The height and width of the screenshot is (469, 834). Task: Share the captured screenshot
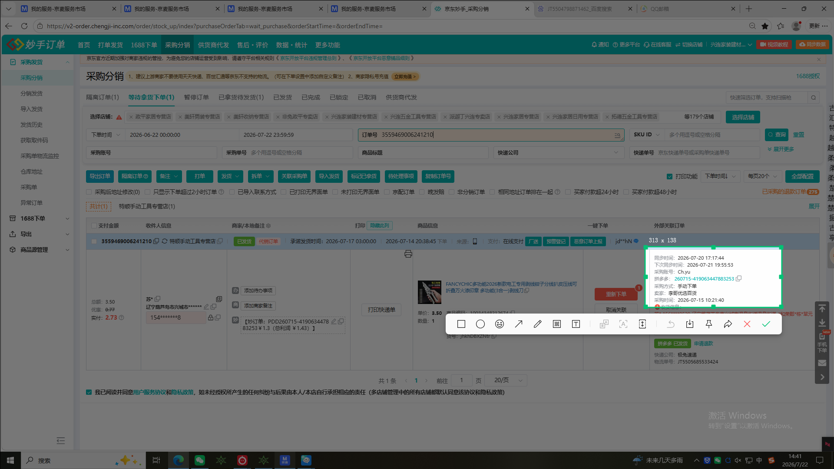pos(728,324)
